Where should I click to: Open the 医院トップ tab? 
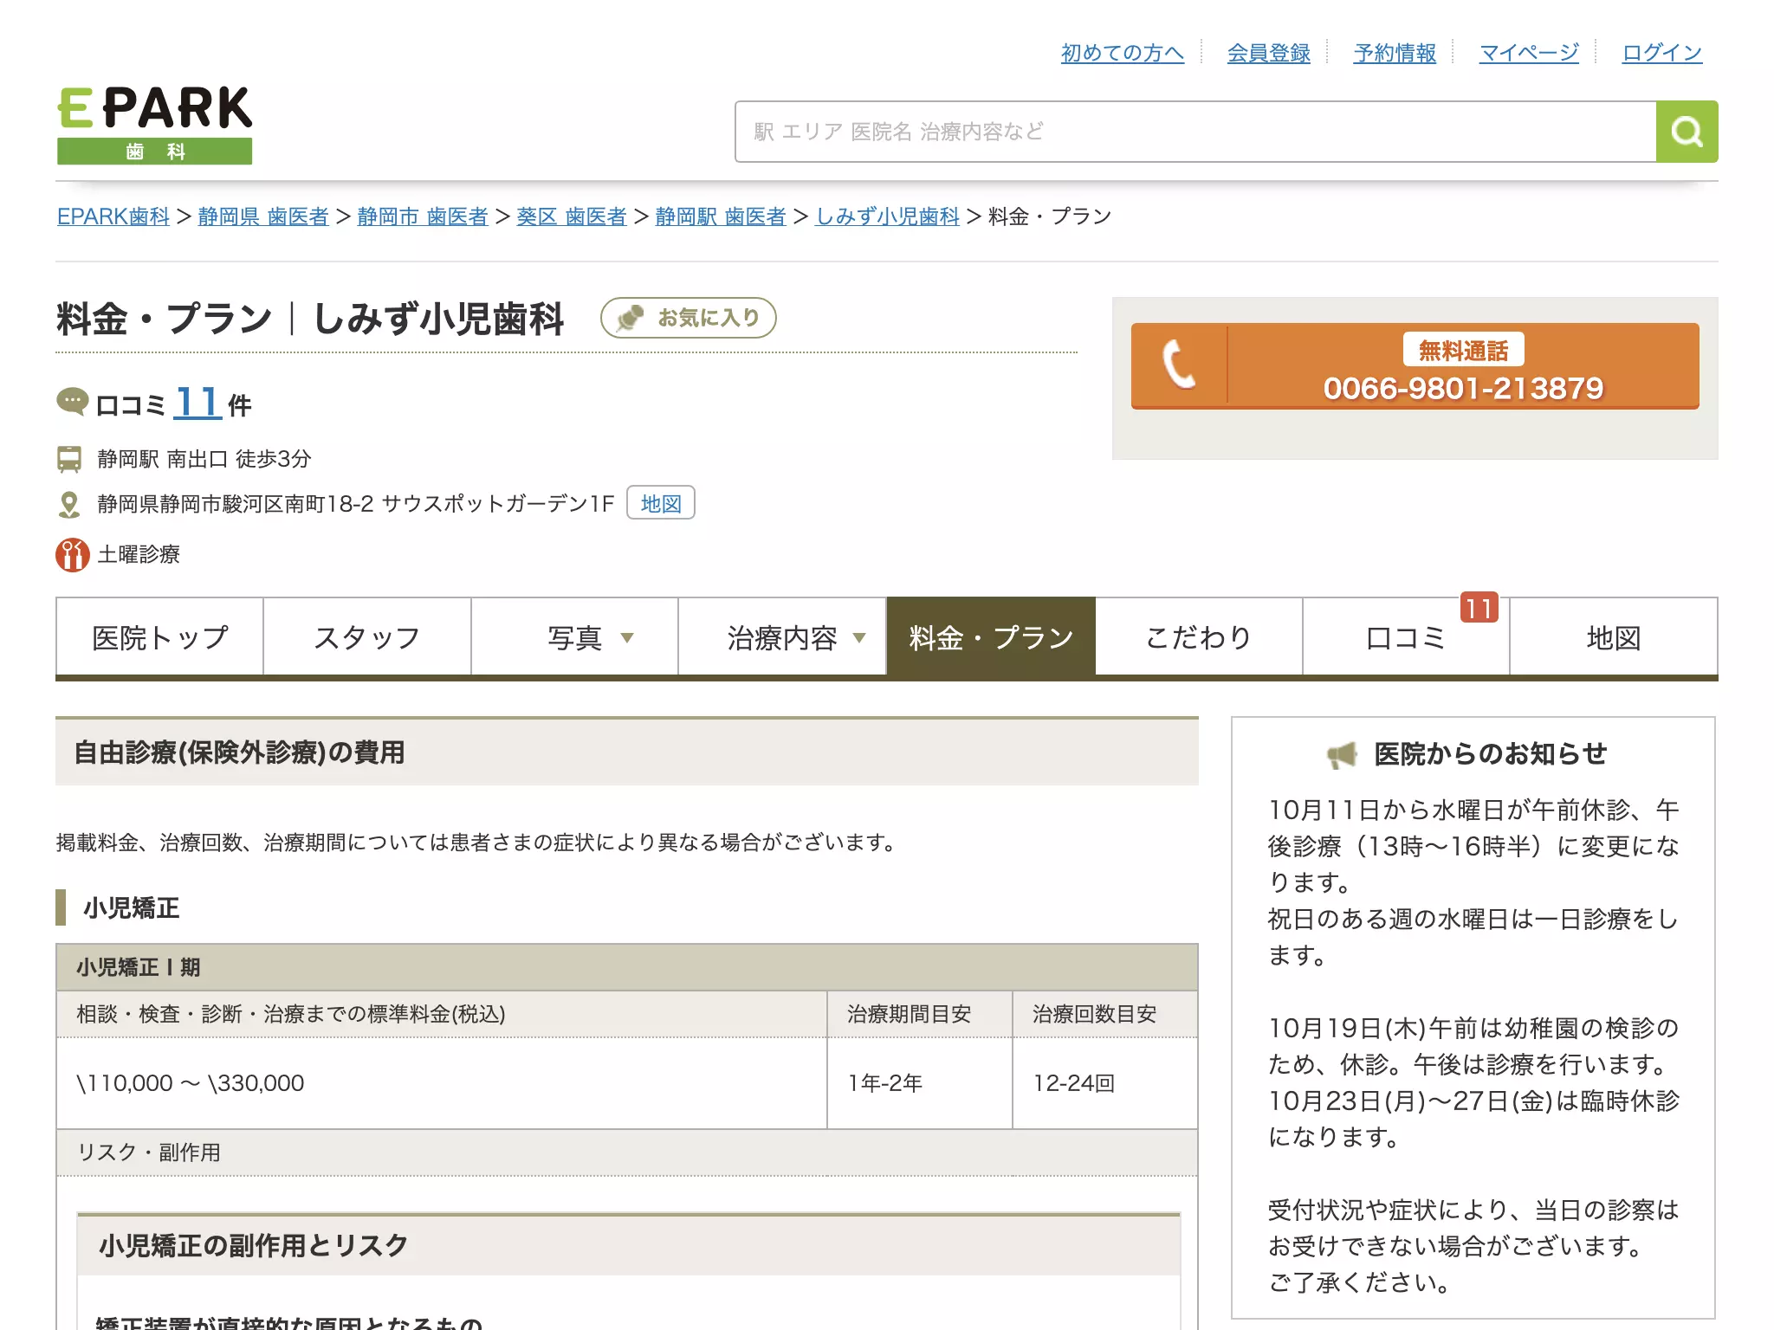coord(159,636)
